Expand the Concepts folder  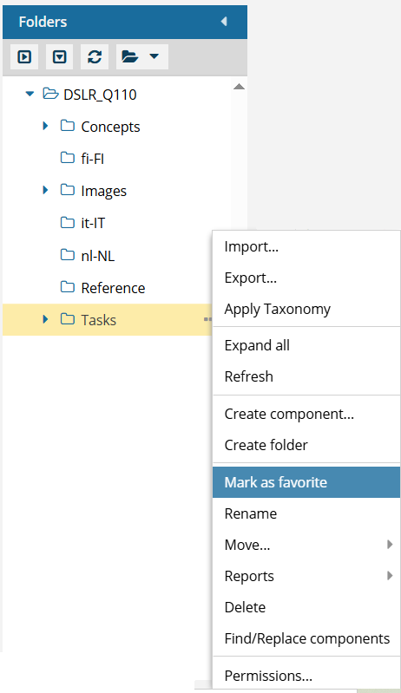pyautogui.click(x=45, y=126)
